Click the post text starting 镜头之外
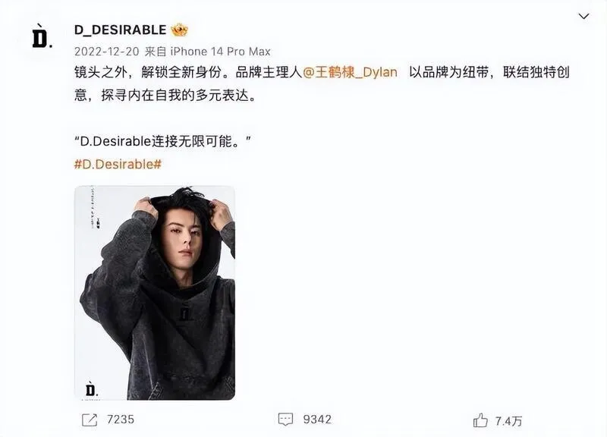Screen dimensions: 607x437 pos(322,83)
